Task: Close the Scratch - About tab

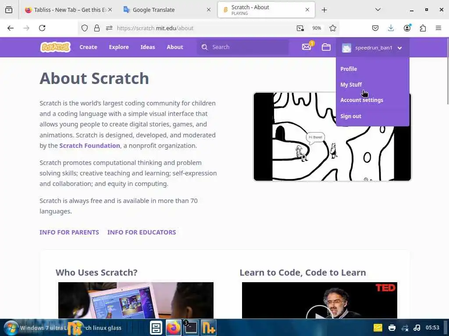Action: 307,10
